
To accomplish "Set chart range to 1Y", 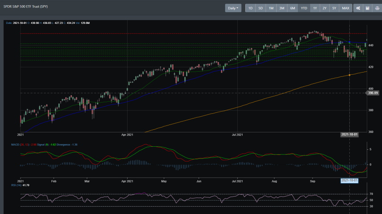I will click(315, 8).
